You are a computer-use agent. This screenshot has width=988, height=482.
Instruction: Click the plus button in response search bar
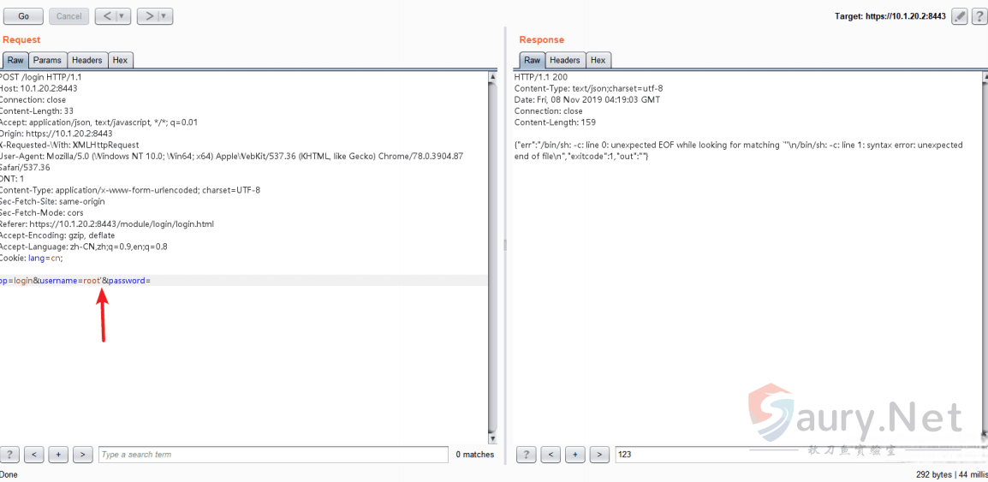point(575,455)
